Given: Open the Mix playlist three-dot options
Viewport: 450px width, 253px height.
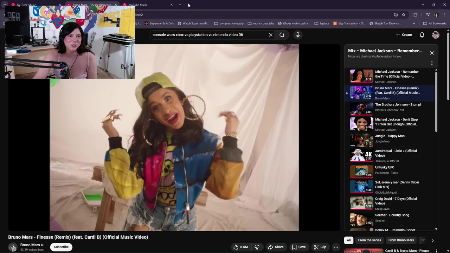Looking at the screenshot, I should pyautogui.click(x=432, y=63).
